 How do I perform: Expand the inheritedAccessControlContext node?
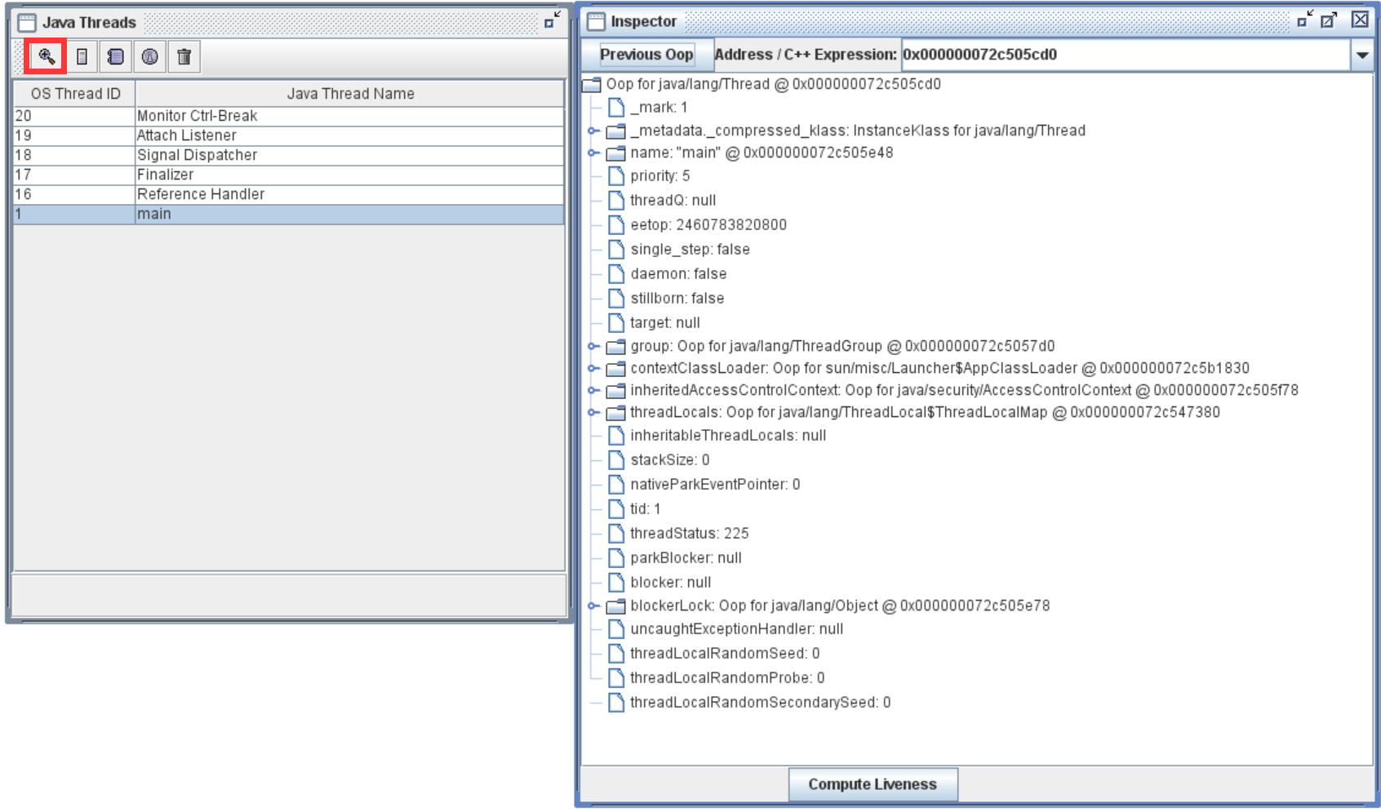593,390
